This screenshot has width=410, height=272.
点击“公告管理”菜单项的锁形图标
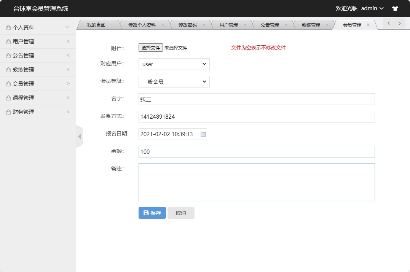pyautogui.click(x=8, y=55)
